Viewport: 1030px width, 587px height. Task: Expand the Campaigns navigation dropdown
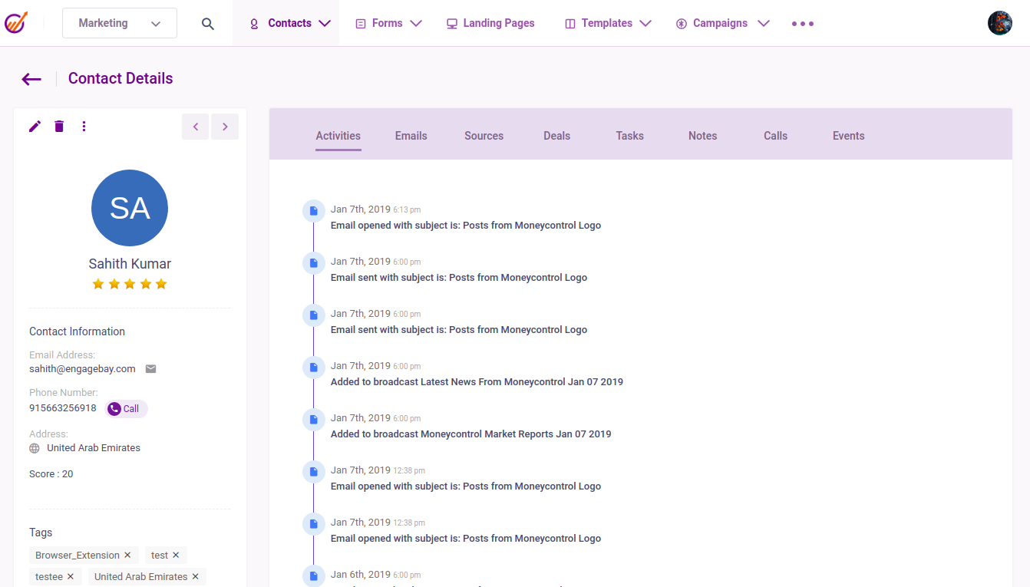click(721, 23)
